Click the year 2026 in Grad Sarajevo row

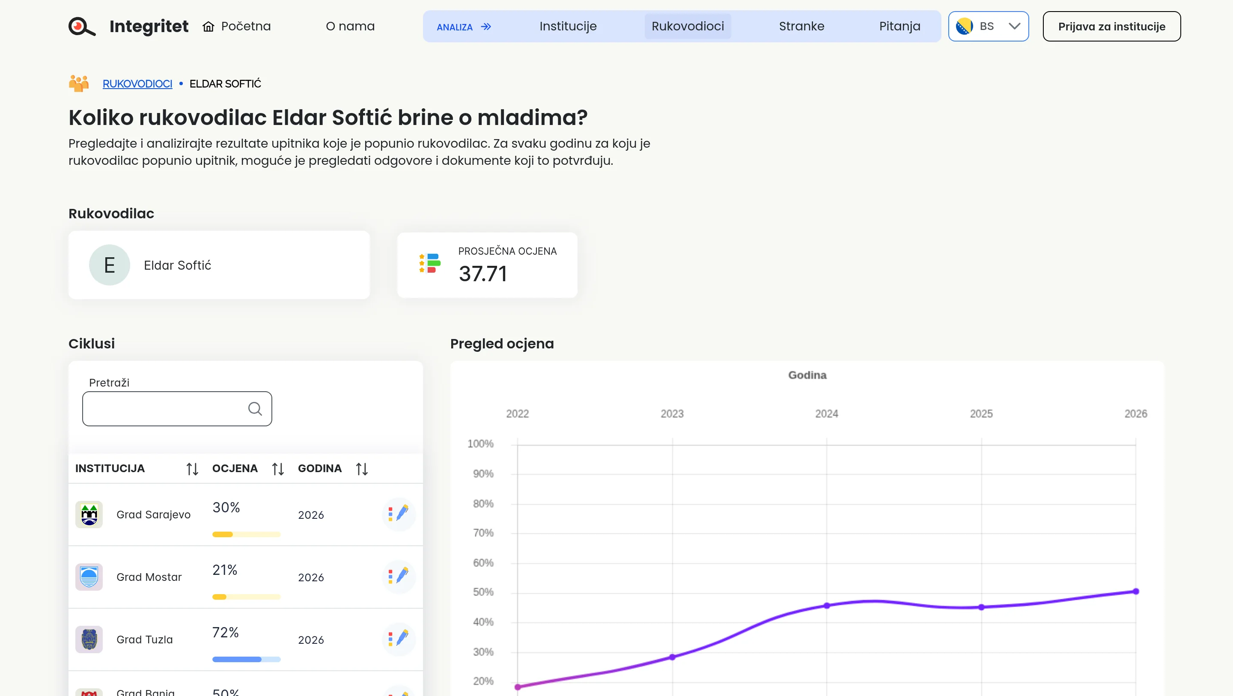(311, 515)
